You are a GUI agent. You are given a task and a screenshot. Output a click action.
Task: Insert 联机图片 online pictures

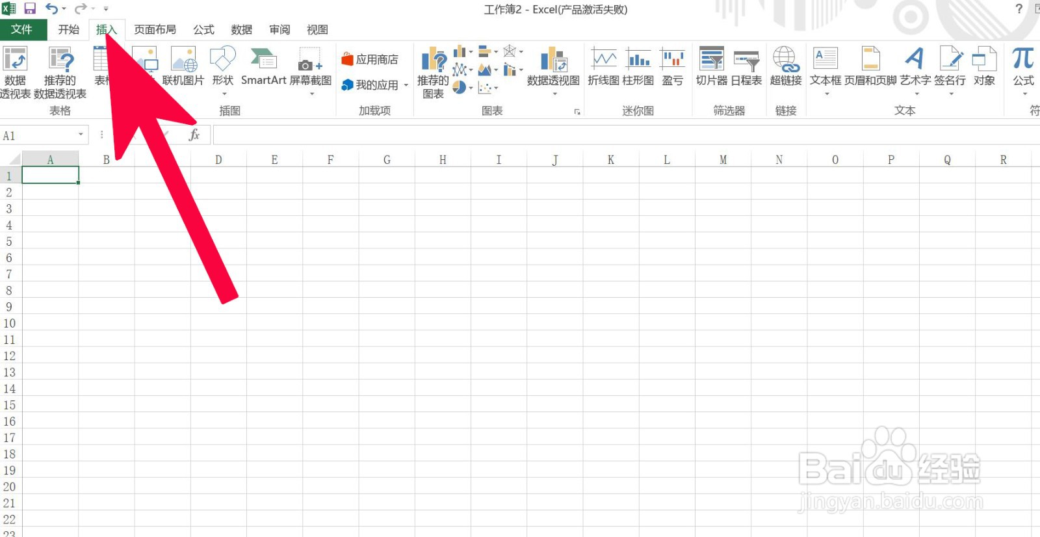pyautogui.click(x=183, y=67)
